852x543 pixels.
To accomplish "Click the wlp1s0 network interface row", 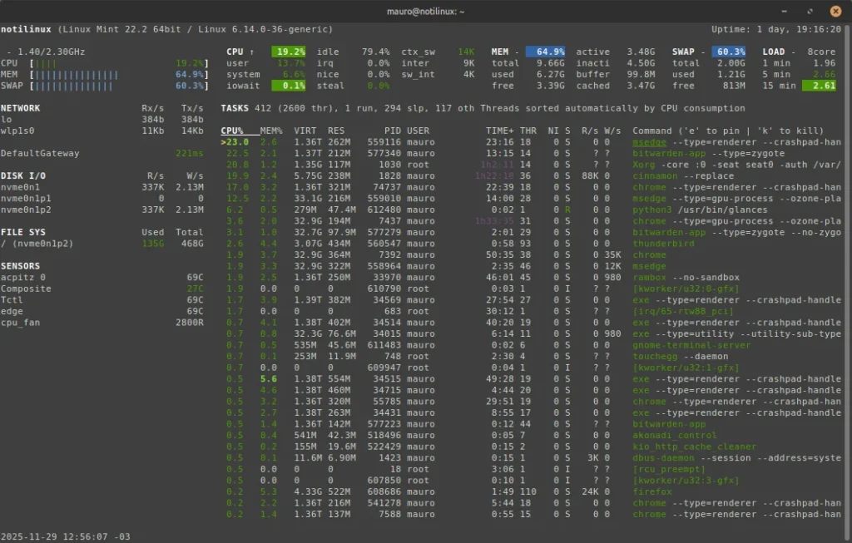I will pyautogui.click(x=18, y=131).
